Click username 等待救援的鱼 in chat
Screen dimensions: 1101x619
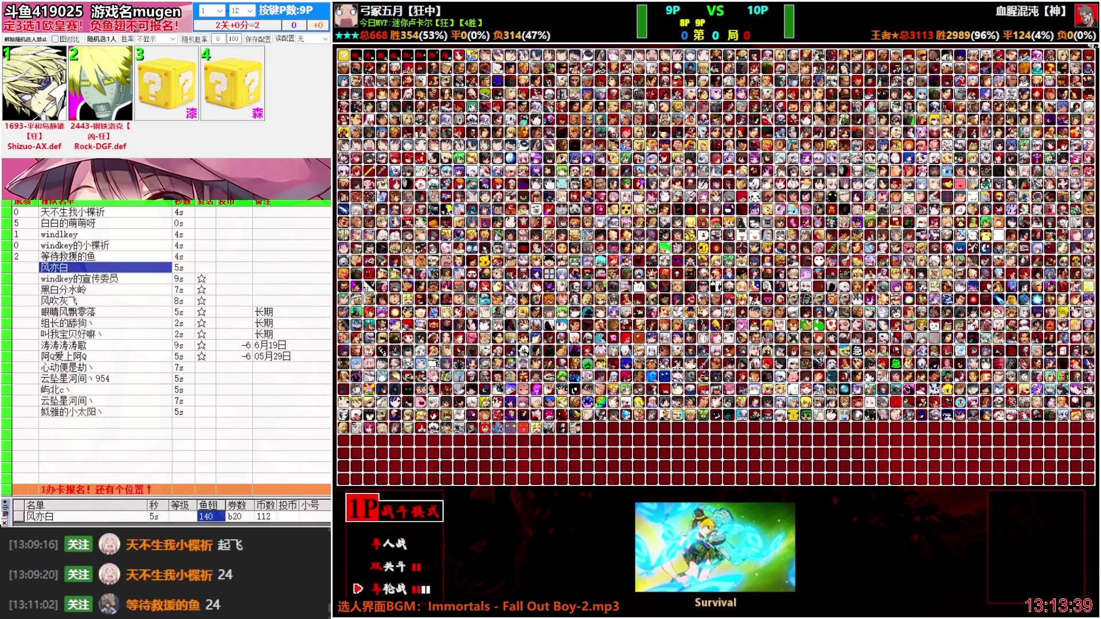pyautogui.click(x=163, y=604)
